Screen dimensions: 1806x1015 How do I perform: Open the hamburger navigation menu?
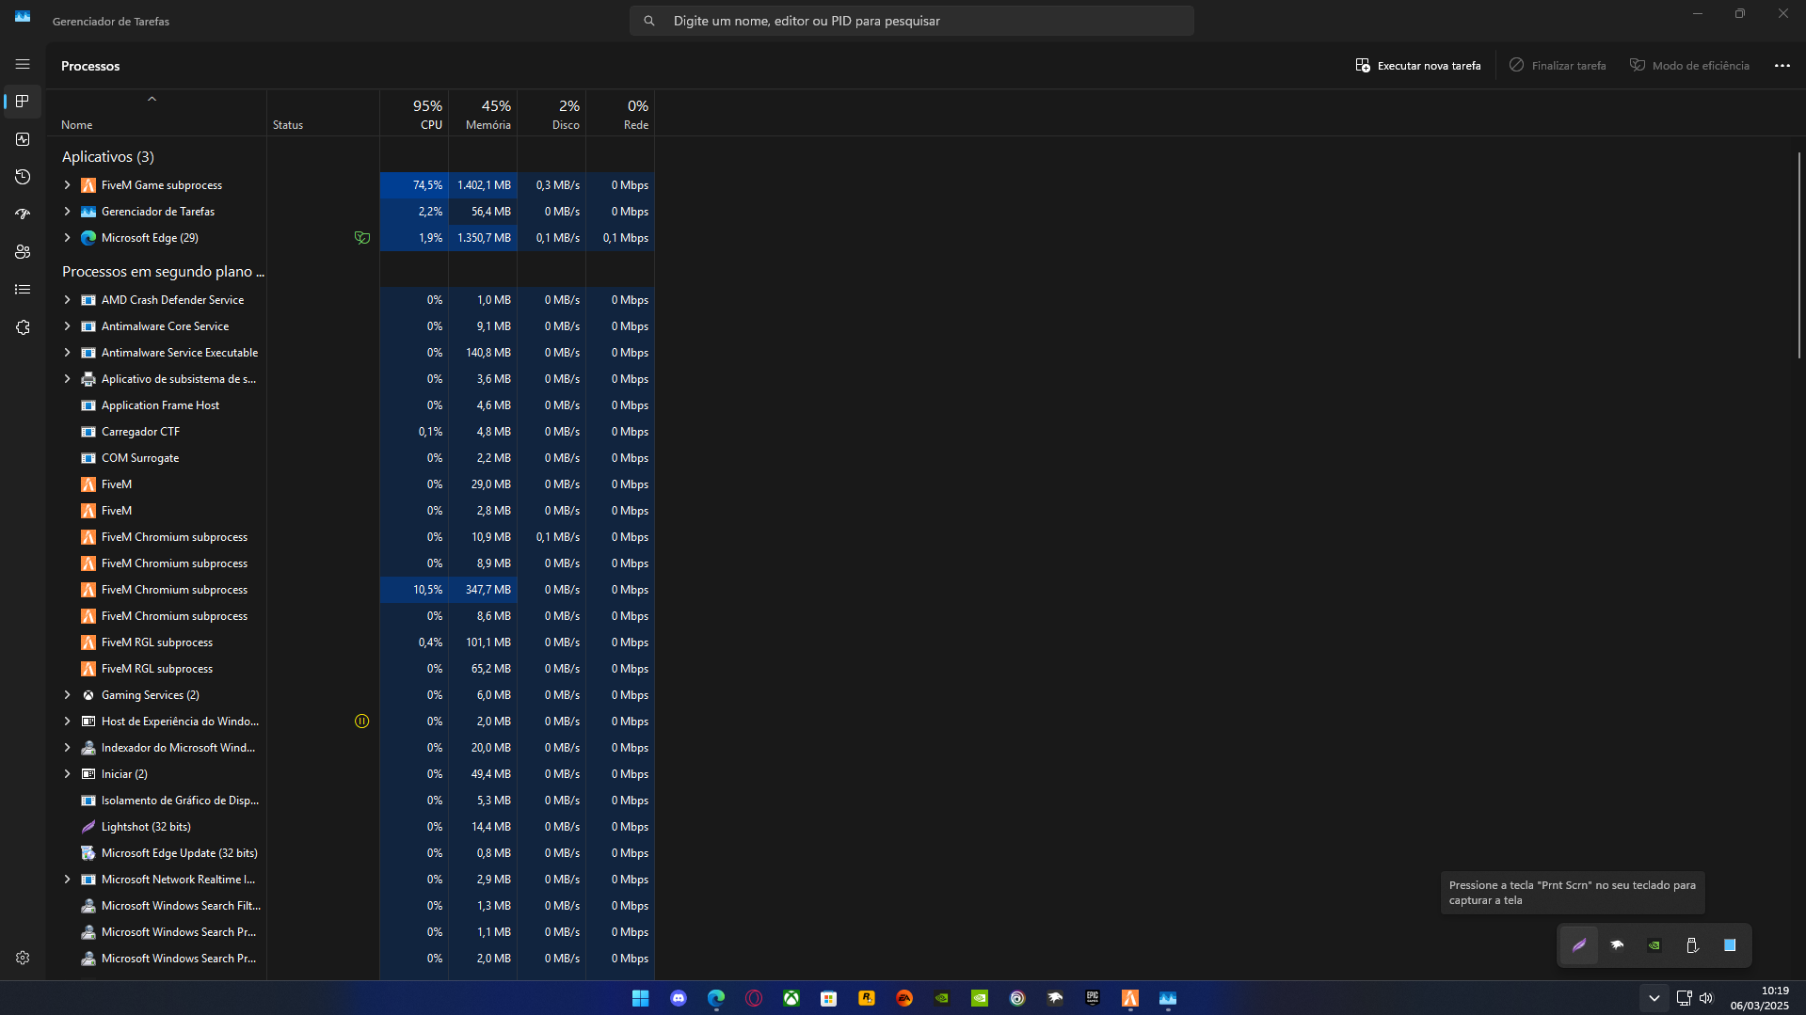pyautogui.click(x=23, y=64)
